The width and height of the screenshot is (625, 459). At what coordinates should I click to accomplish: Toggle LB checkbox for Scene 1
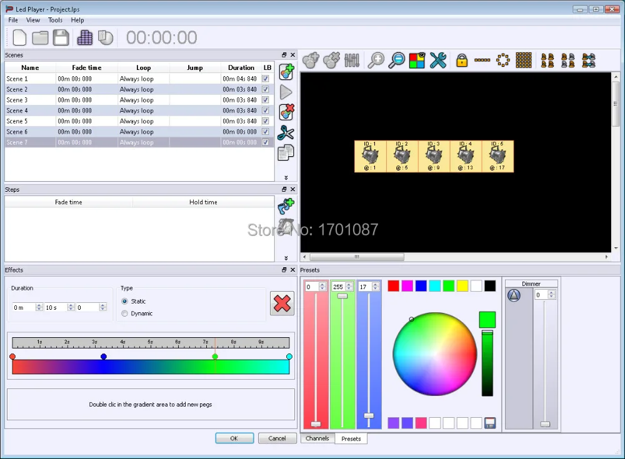click(x=266, y=79)
